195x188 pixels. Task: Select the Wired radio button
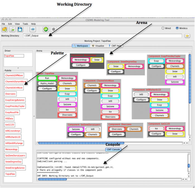point(163,28)
